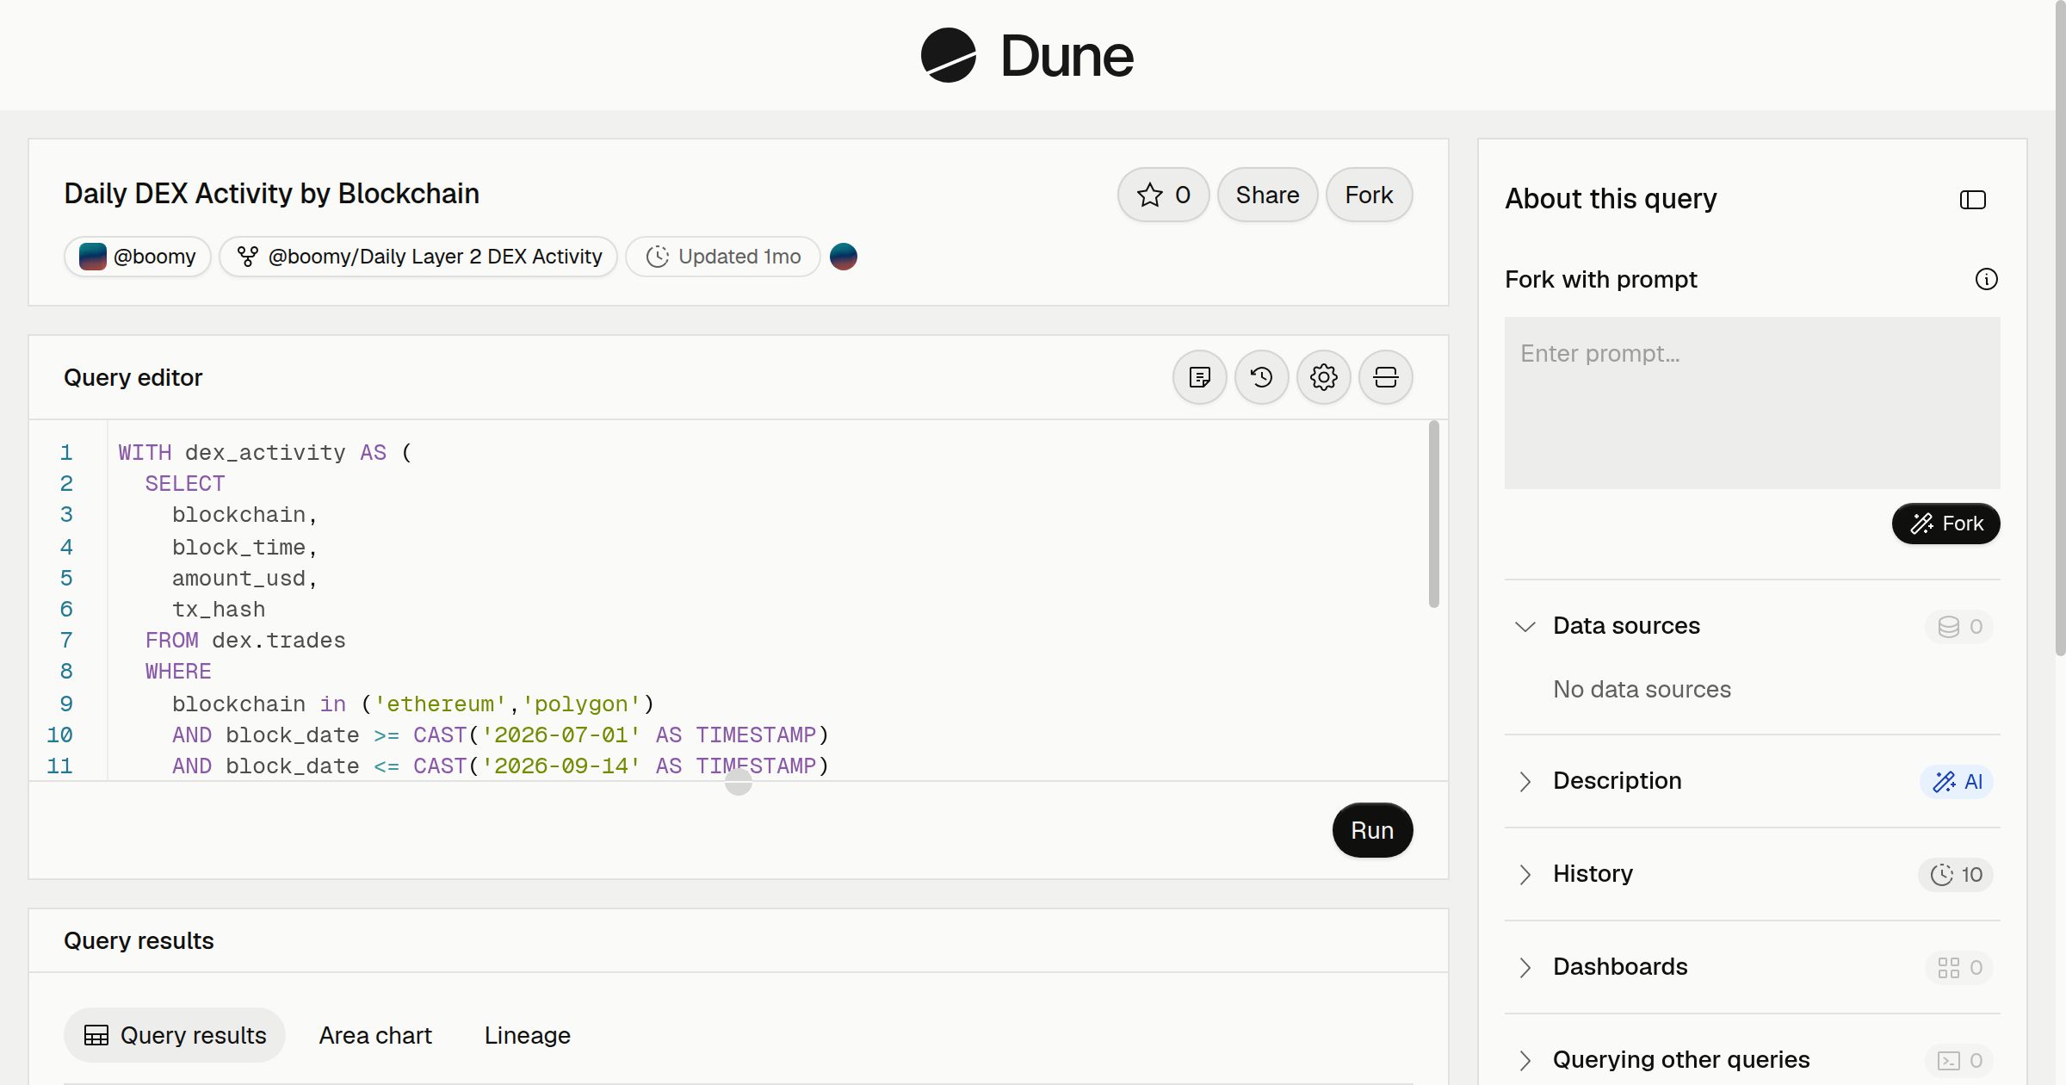This screenshot has width=2066, height=1085.
Task: Click the Updated 1mo clock chip
Action: 722,257
